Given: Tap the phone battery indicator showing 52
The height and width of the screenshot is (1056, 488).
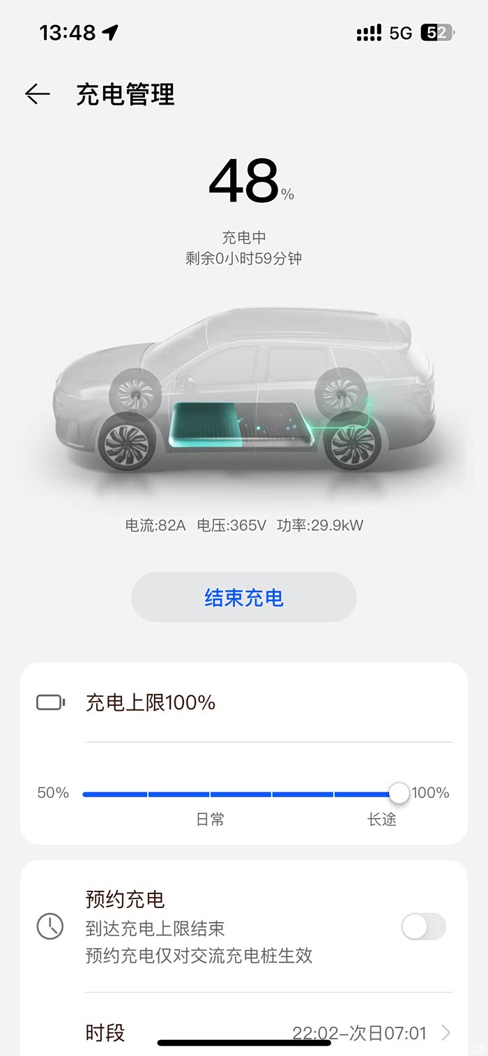Looking at the screenshot, I should [x=438, y=33].
